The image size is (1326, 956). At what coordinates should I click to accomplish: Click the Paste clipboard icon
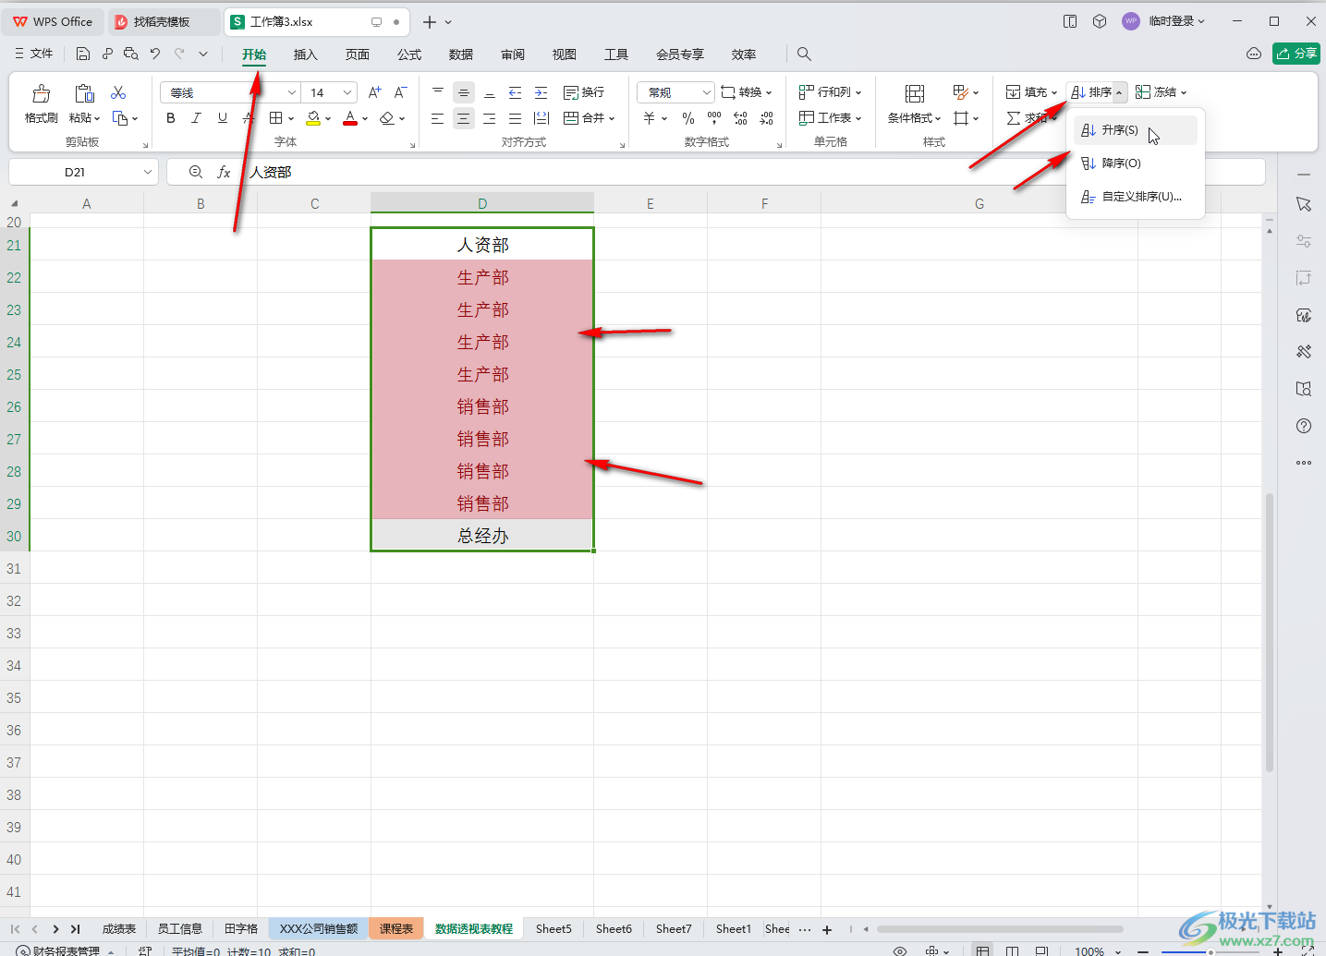[x=84, y=93]
